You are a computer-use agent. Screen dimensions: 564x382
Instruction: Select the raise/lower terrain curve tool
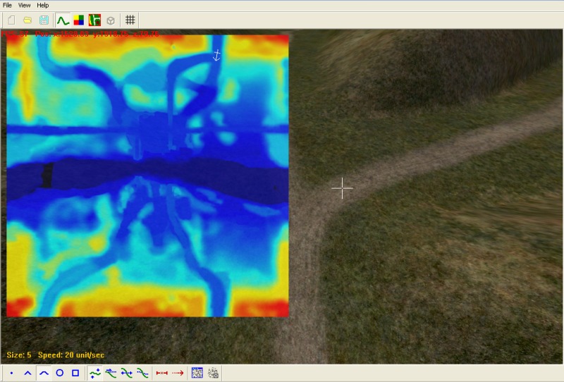click(x=95, y=373)
